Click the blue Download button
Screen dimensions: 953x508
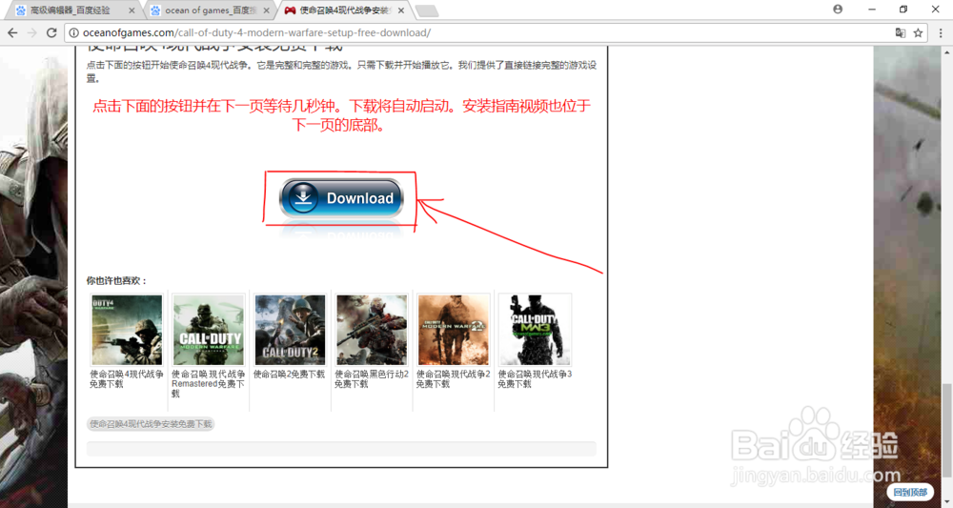pos(341,198)
